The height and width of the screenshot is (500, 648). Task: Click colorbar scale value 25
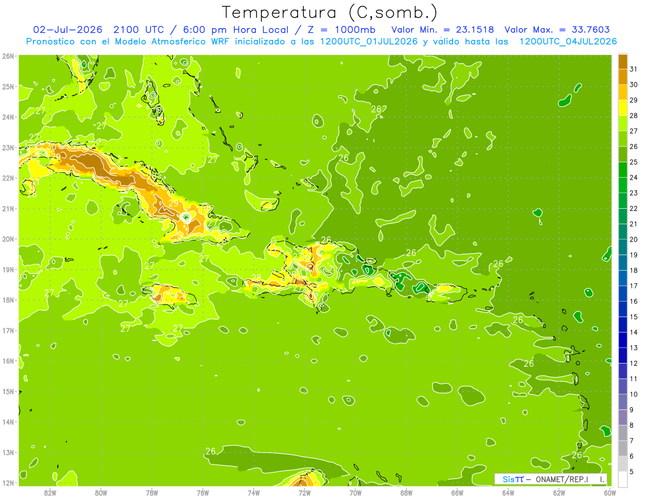coord(633,162)
